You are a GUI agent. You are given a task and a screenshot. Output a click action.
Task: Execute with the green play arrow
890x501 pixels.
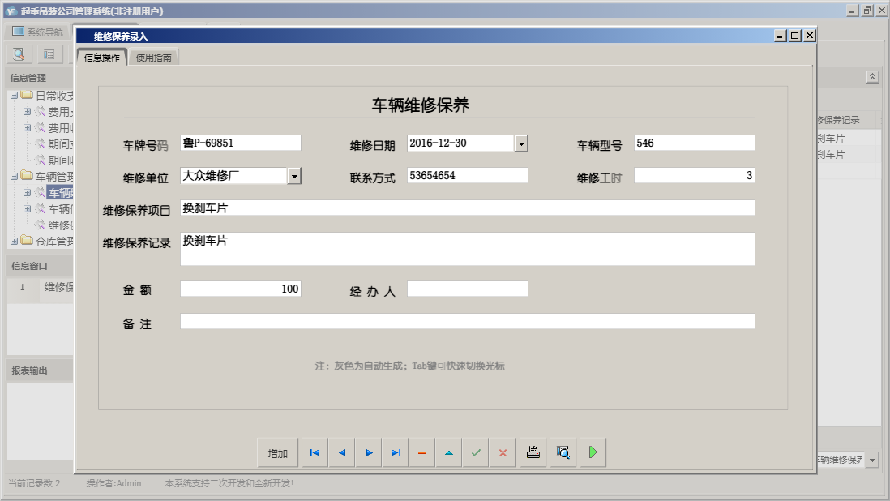click(593, 452)
